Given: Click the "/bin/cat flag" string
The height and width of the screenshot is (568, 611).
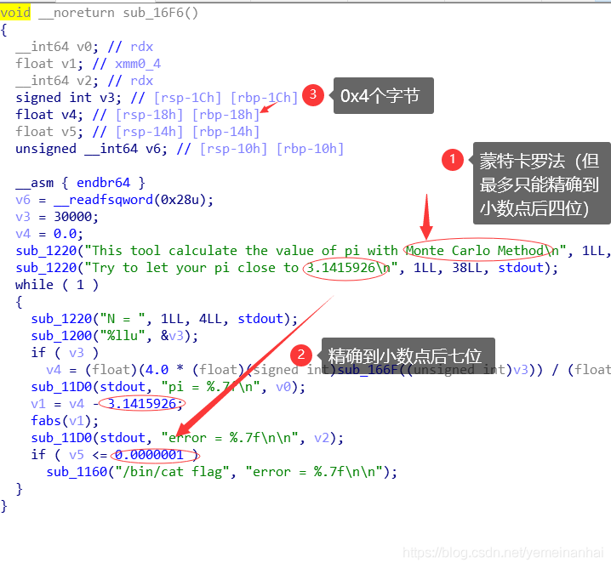Looking at the screenshot, I should click(172, 472).
